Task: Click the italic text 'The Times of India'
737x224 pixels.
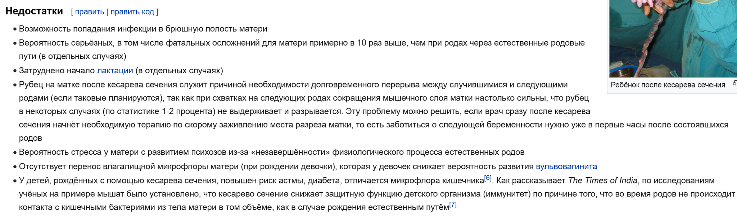Action: pyautogui.click(x=602, y=181)
